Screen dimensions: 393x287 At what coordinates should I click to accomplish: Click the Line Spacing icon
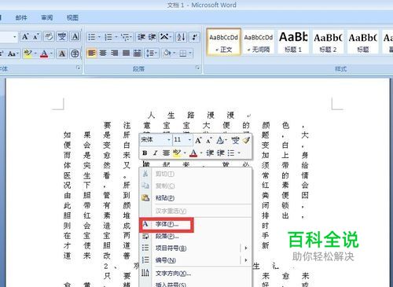point(150,53)
